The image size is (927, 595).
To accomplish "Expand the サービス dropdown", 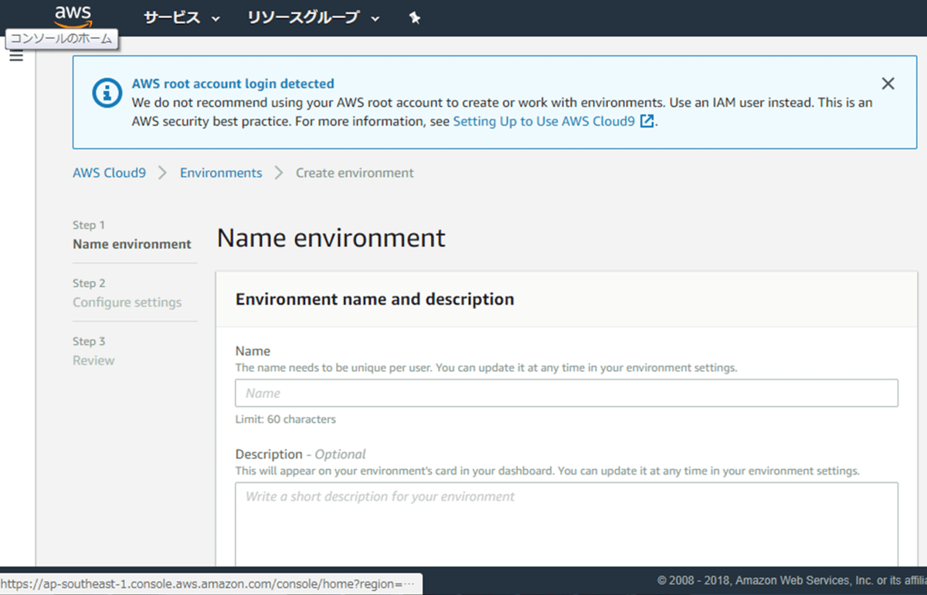I will coord(181,17).
